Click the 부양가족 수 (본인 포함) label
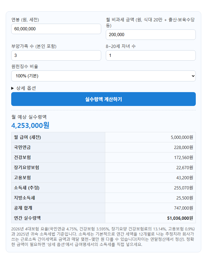 click(34, 46)
